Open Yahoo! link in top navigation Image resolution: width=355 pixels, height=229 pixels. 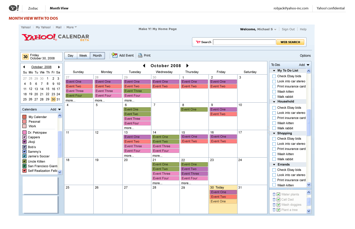26,27
